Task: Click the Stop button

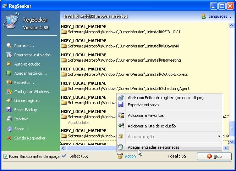Action: coord(214,156)
